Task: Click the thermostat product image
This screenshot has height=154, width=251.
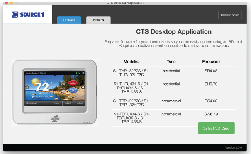Action: [x=55, y=92]
